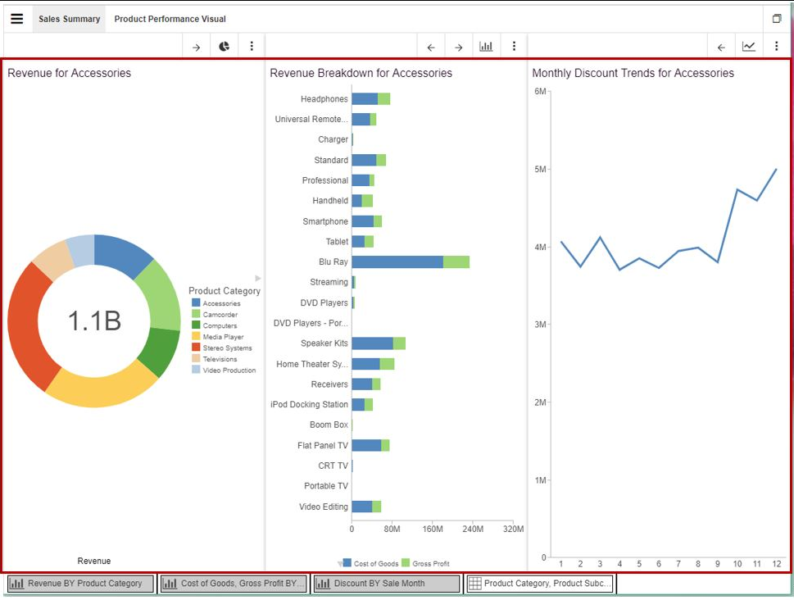Screen dimensions: 794x600
Task: Click the Video Editing bar
Action: [366, 507]
